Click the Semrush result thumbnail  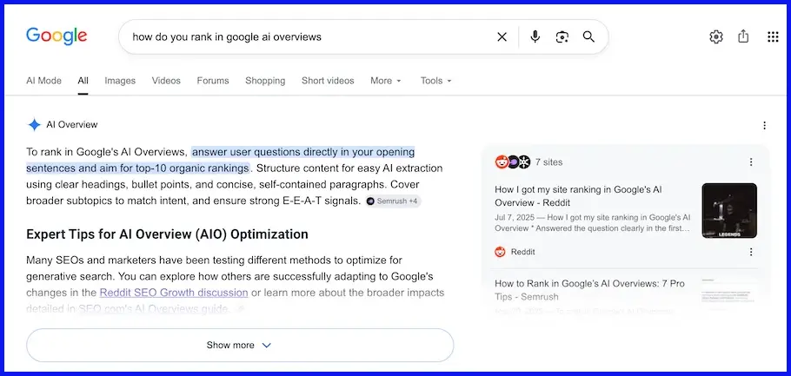click(729, 290)
